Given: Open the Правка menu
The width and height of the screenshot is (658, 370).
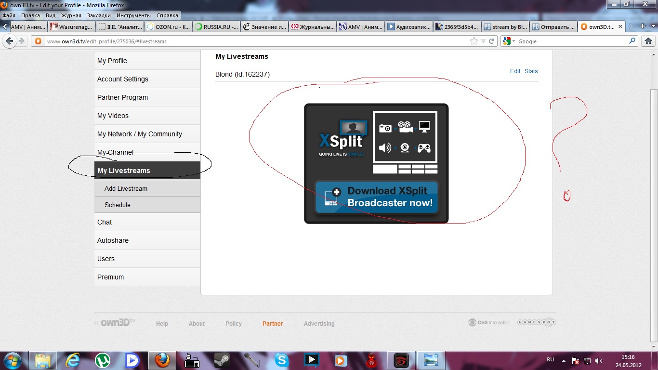Looking at the screenshot, I should coord(30,15).
